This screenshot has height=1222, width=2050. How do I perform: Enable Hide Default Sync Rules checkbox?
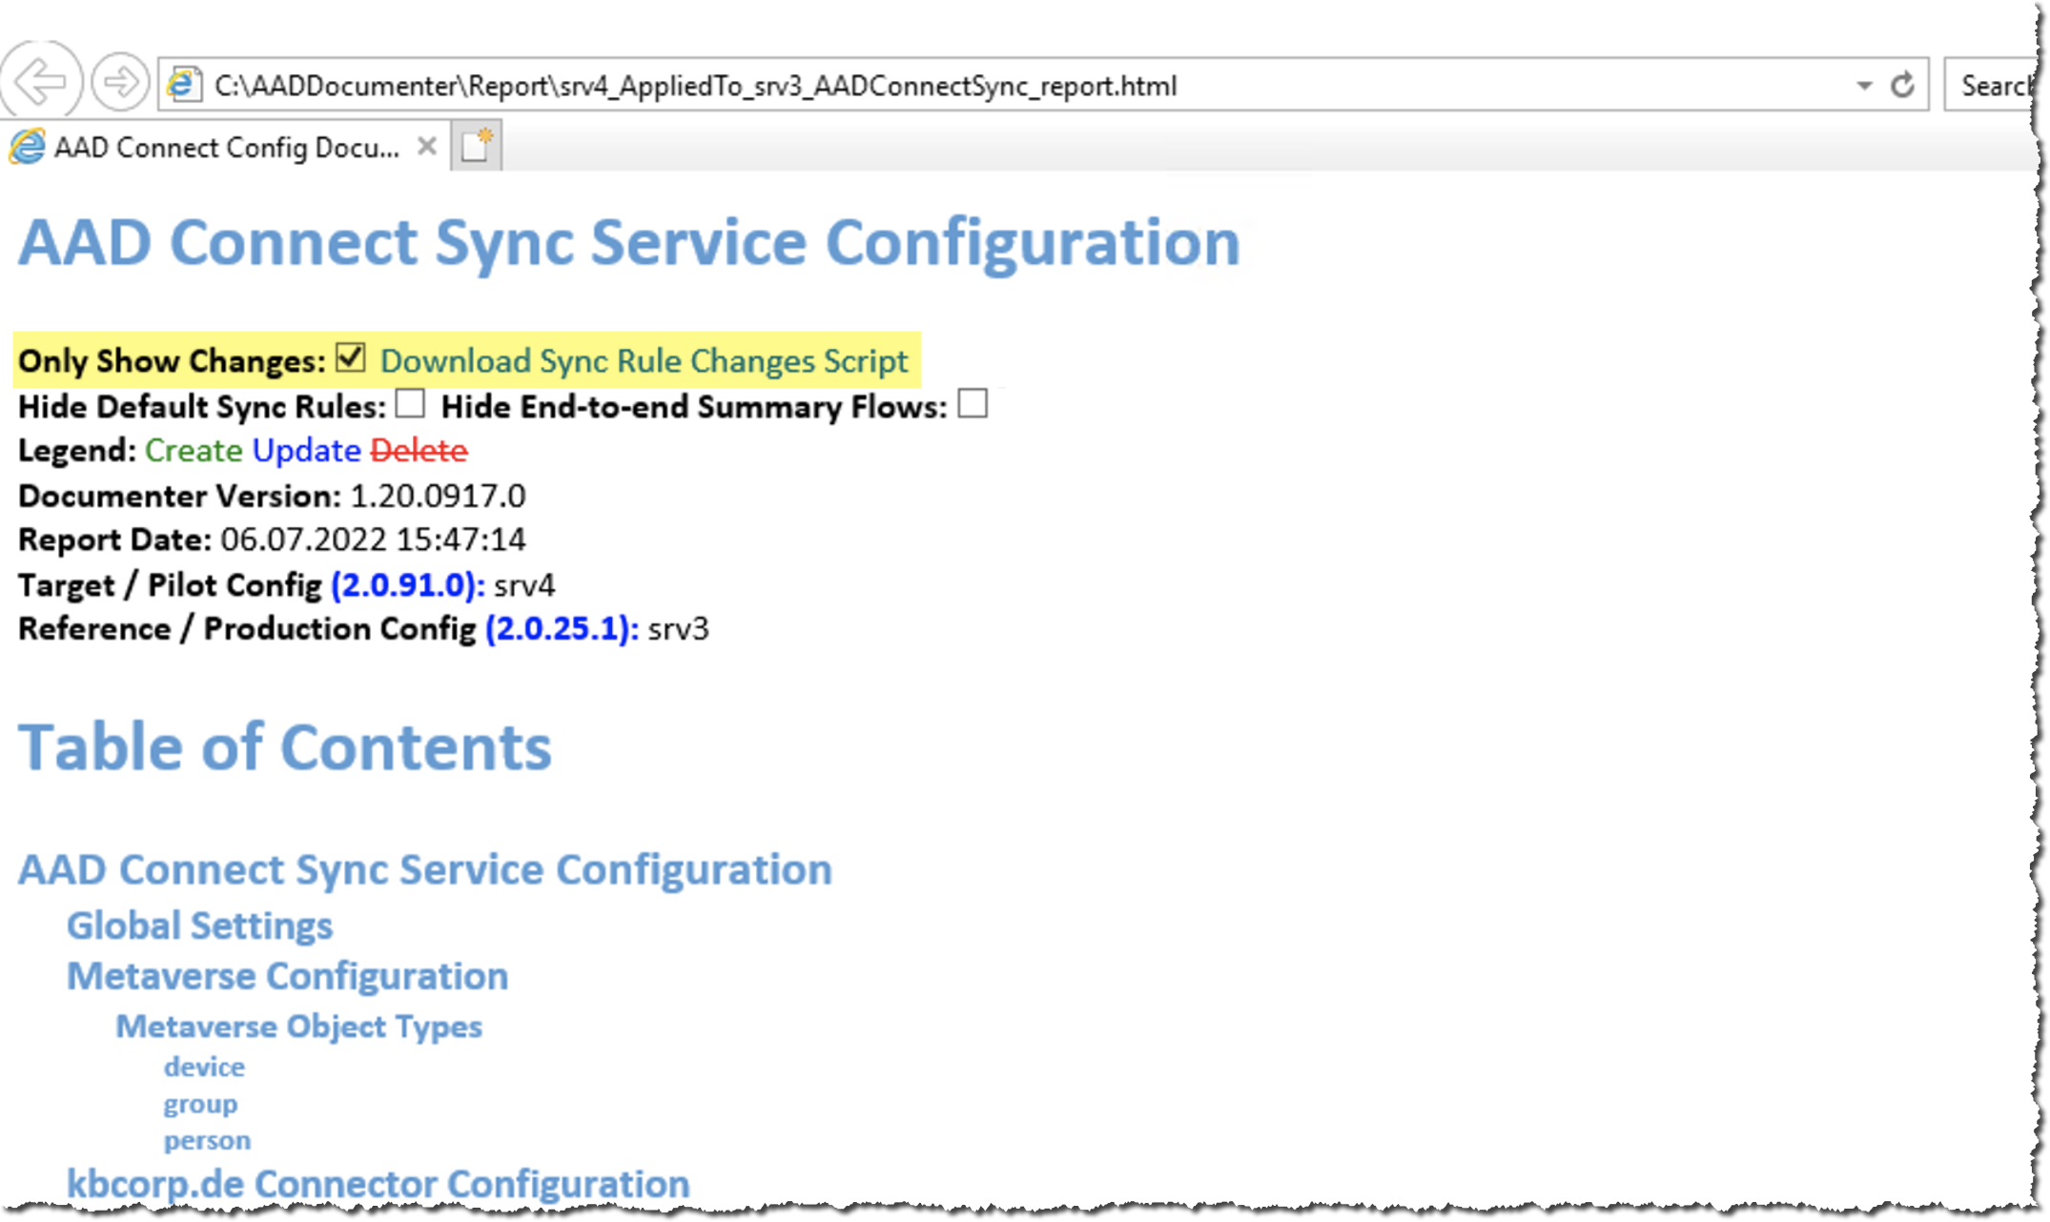click(x=410, y=403)
